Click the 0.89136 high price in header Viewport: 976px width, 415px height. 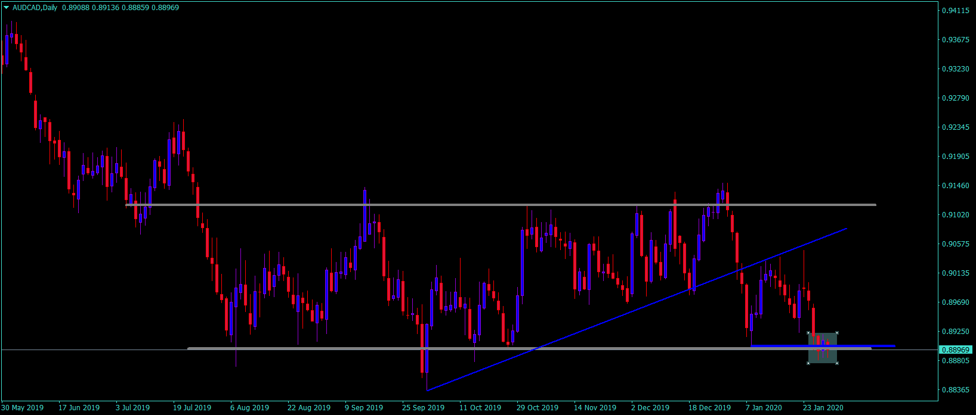coord(104,8)
